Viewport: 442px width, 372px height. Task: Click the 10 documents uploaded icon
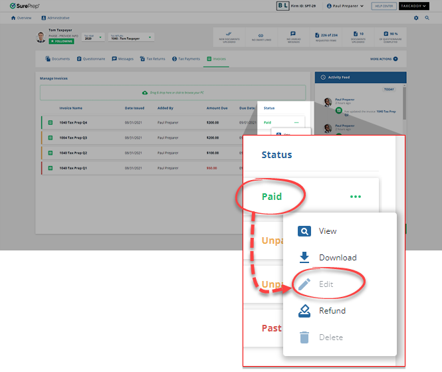point(356,34)
